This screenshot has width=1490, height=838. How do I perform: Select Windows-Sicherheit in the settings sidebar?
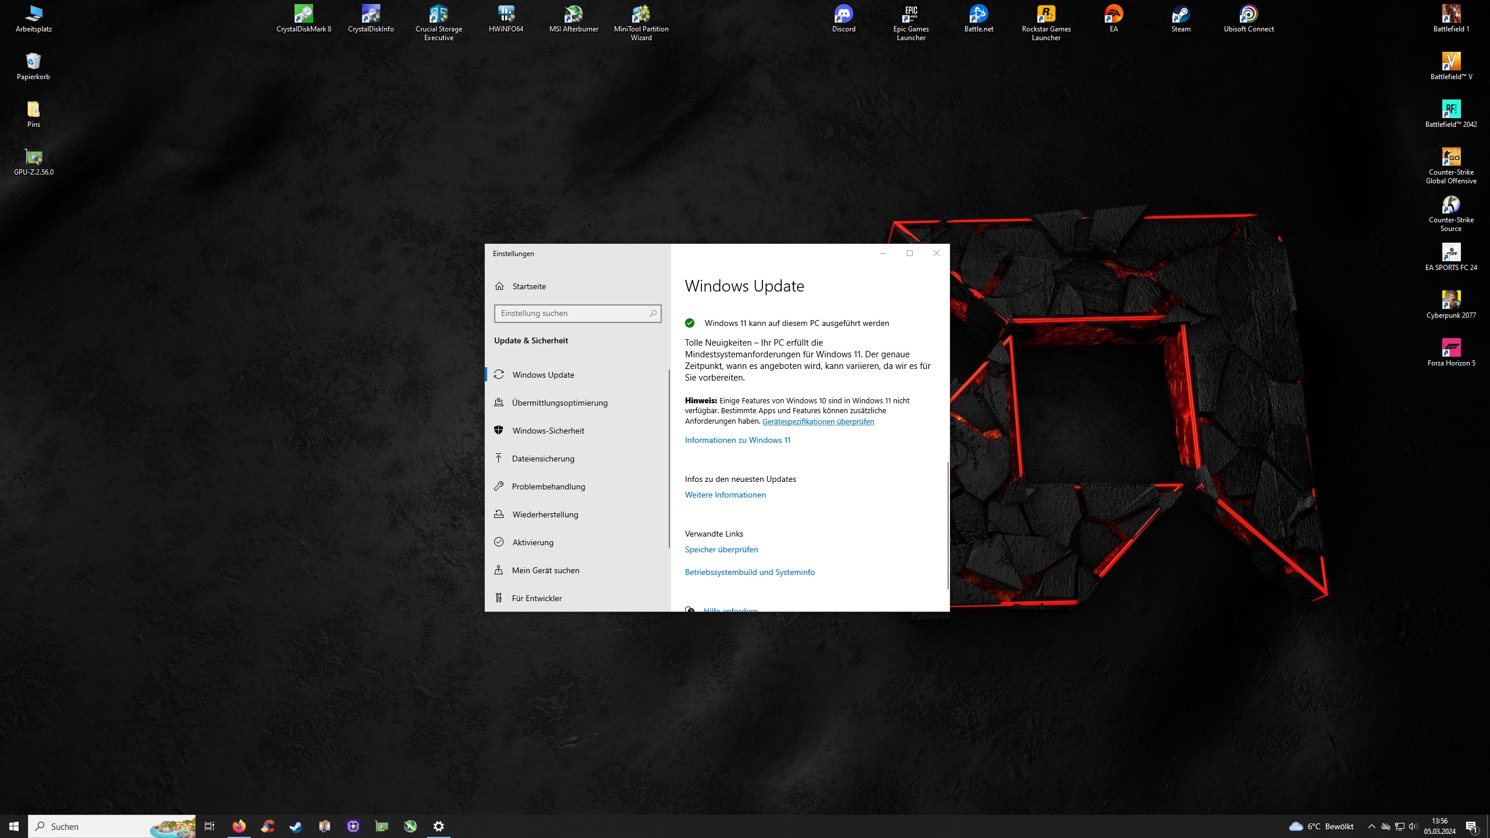(548, 431)
